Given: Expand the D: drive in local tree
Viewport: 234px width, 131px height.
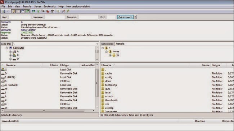Looking at the screenshot, I should tap(10, 59).
